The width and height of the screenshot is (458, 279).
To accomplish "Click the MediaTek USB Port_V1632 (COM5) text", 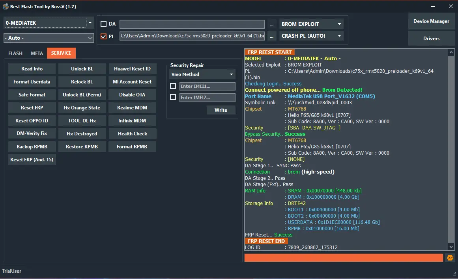I will (331, 96).
